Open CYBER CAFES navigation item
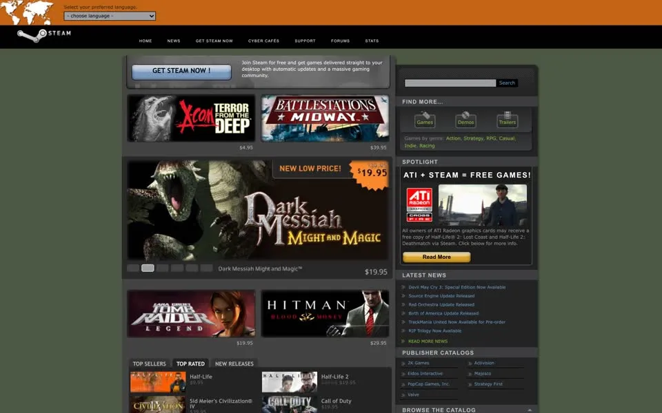This screenshot has width=662, height=413. click(x=263, y=41)
